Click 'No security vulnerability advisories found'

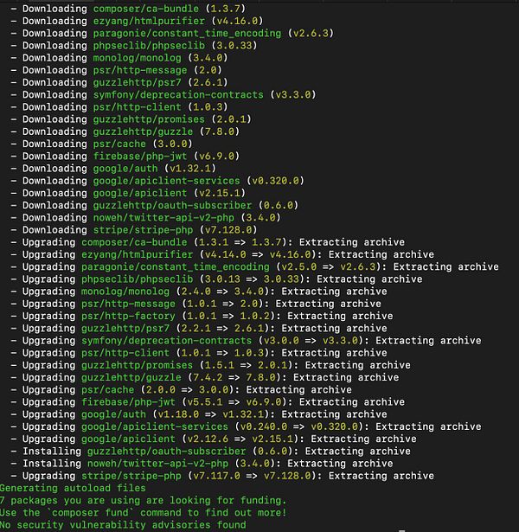pyautogui.click(x=123, y=525)
